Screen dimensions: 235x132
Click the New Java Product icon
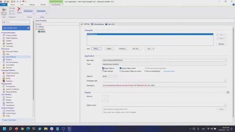tap(4, 10)
